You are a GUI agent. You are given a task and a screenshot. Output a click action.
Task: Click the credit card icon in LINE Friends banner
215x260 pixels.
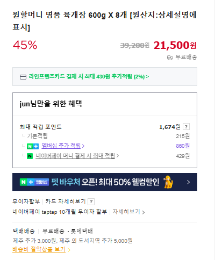click(23, 77)
